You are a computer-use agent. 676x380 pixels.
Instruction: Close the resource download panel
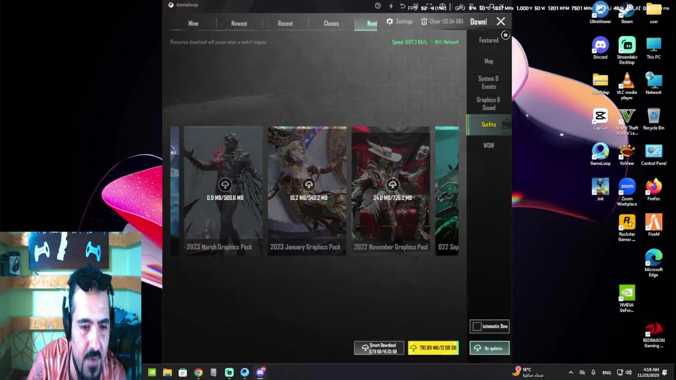coord(501,22)
